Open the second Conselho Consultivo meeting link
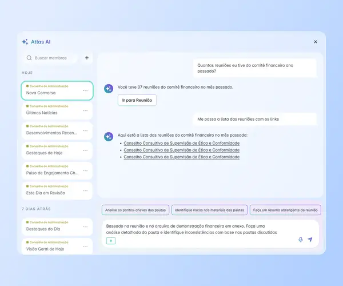 182,150
